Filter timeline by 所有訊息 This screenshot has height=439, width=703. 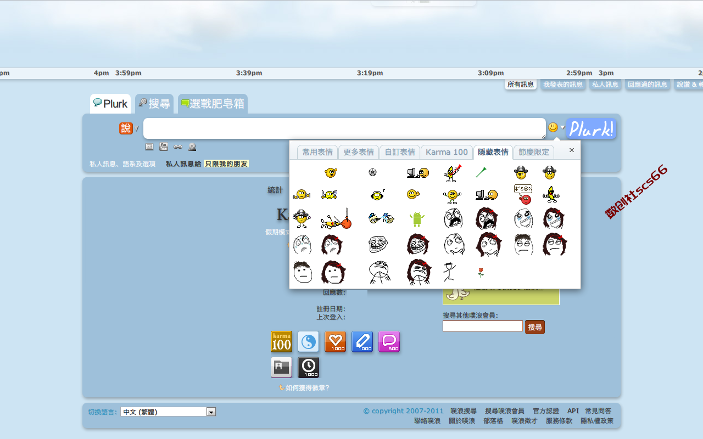(521, 85)
